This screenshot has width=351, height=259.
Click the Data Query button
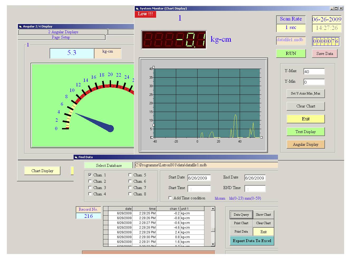241,215
